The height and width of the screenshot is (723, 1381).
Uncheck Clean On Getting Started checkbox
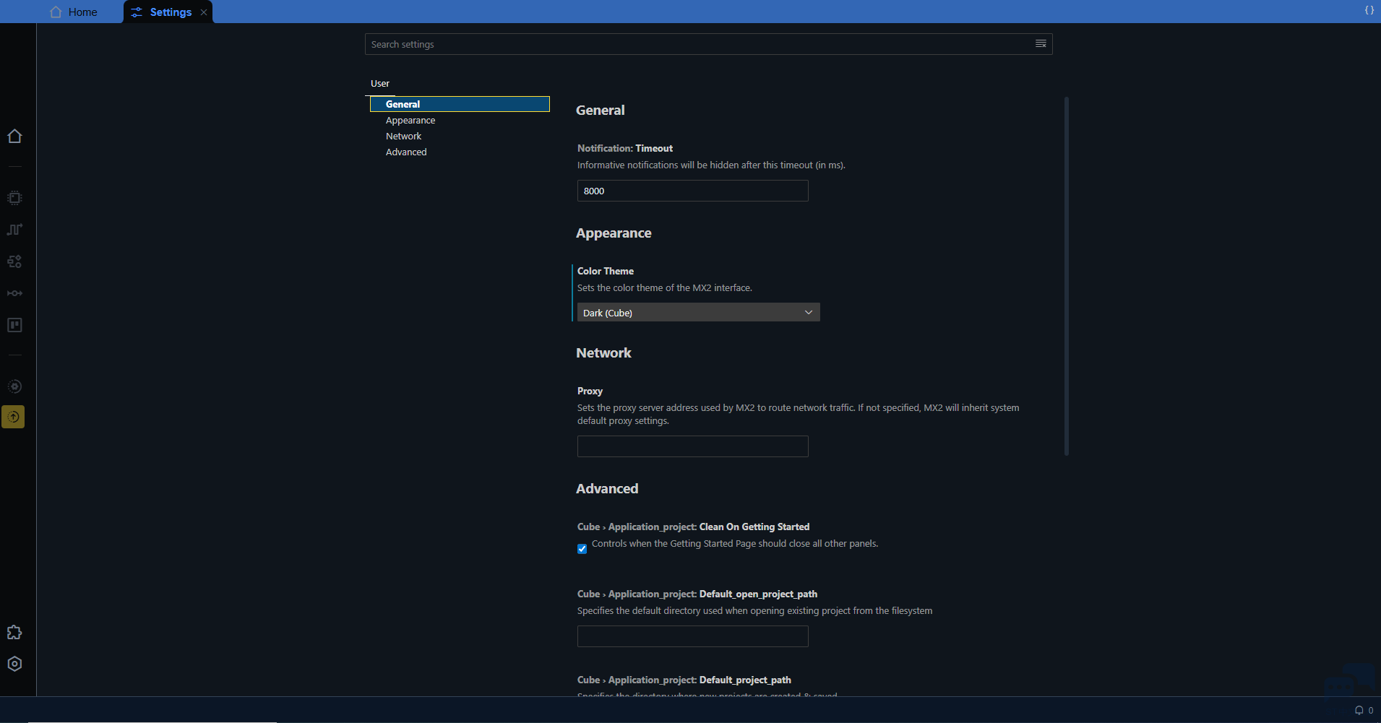pos(582,549)
